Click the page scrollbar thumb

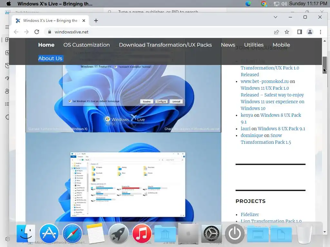tap(325, 65)
